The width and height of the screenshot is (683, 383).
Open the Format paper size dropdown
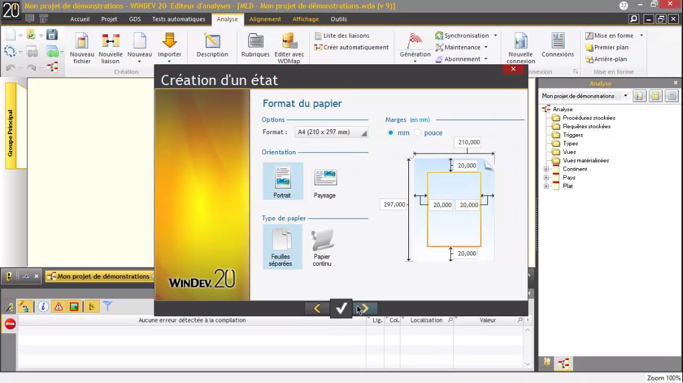pyautogui.click(x=331, y=132)
